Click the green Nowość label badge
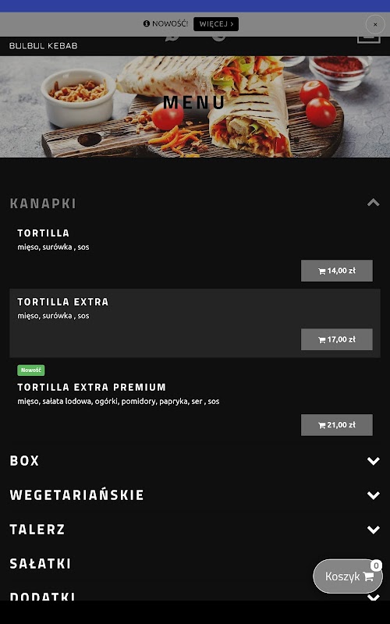The width and height of the screenshot is (390, 624). [31, 370]
